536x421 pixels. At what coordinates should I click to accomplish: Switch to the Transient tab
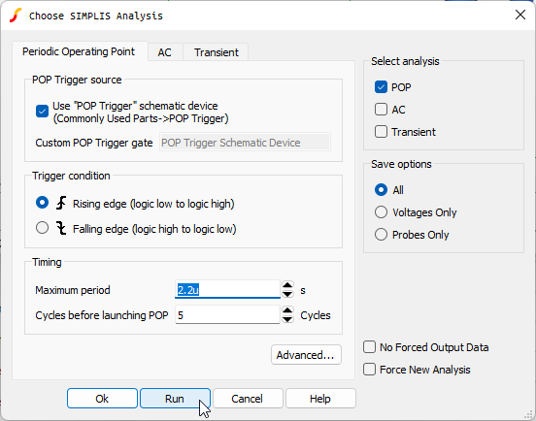pyautogui.click(x=216, y=52)
